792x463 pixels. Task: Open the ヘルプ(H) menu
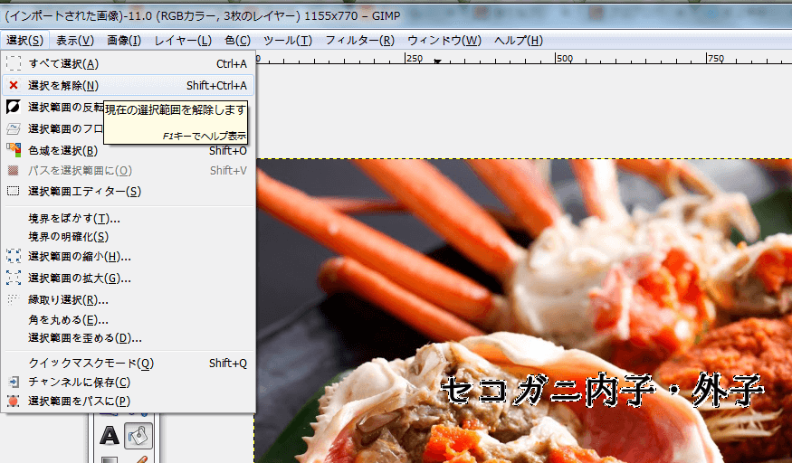pyautogui.click(x=519, y=41)
